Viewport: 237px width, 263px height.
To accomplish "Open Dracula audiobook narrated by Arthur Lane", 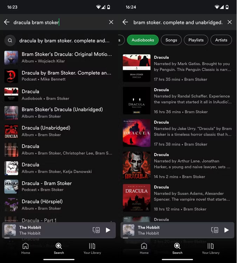I will point(178,166).
